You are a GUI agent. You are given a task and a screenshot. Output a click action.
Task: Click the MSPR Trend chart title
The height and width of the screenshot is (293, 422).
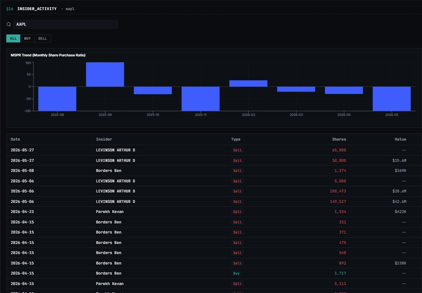(48, 55)
